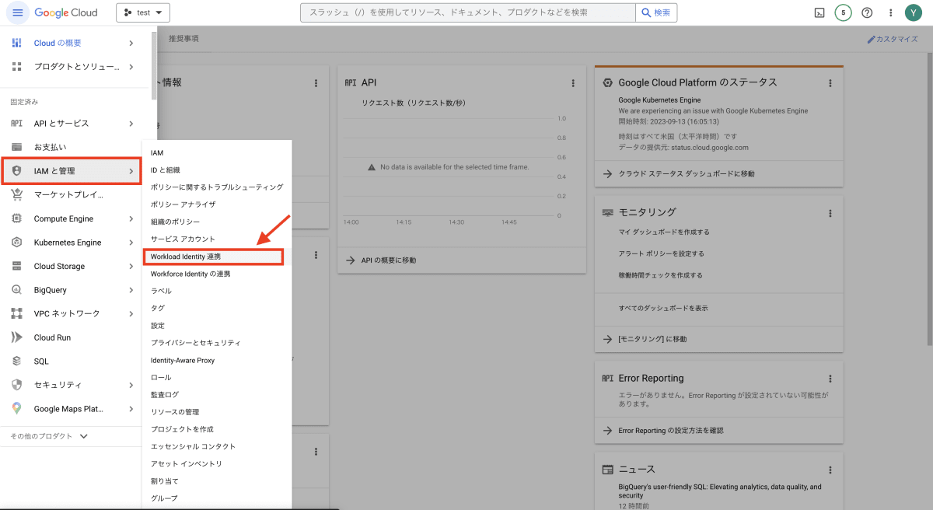
Task: Focus the resource search input field
Action: coord(467,12)
